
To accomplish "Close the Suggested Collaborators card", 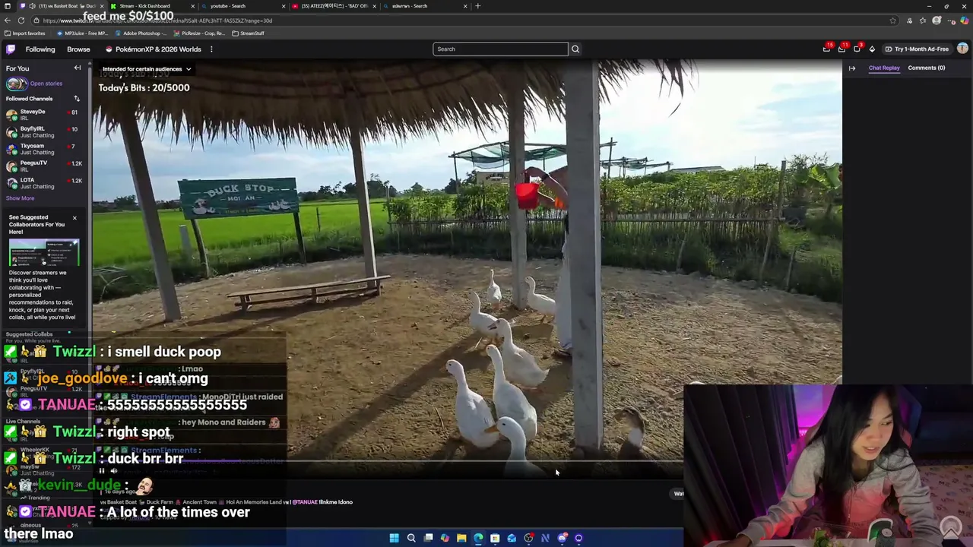I will (74, 218).
